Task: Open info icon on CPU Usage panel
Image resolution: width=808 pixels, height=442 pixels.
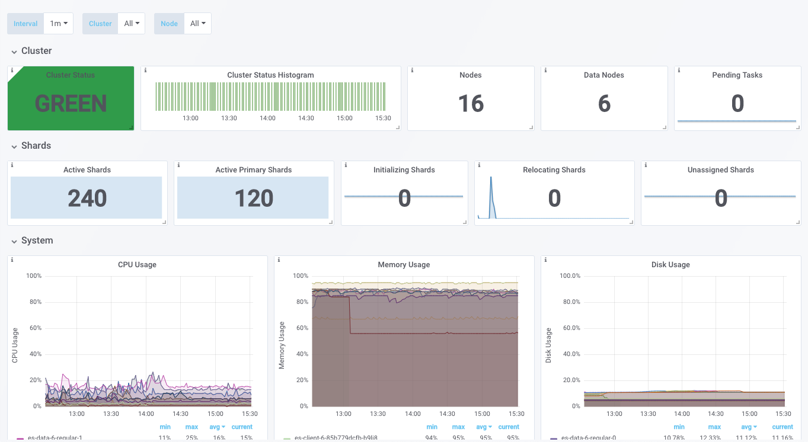Action: pyautogui.click(x=12, y=260)
